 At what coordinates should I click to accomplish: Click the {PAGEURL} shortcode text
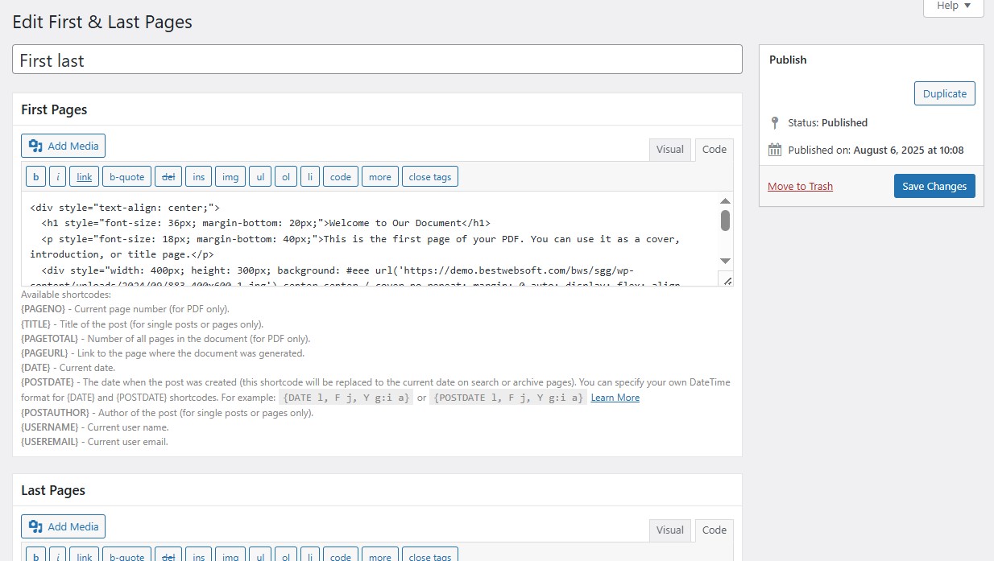point(46,353)
